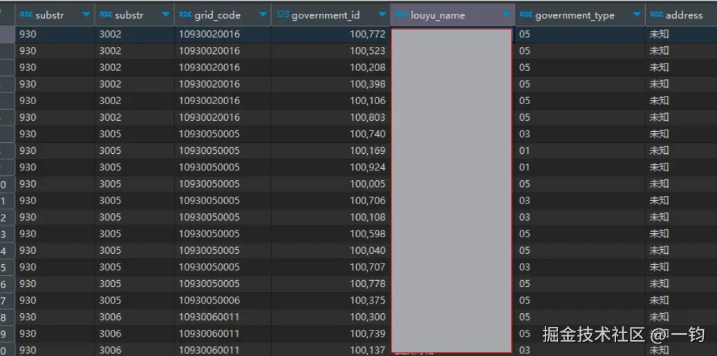The image size is (717, 356).
Task: Select government_type 01 in the 100,169 row
Action: (580, 150)
